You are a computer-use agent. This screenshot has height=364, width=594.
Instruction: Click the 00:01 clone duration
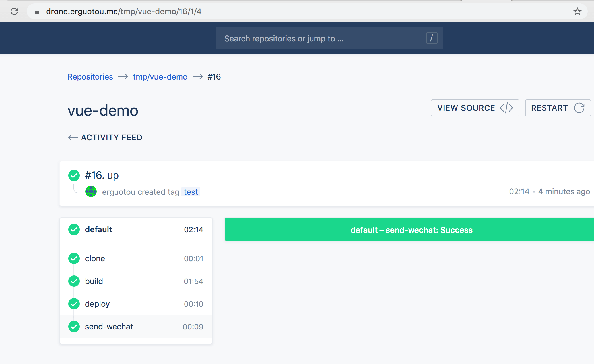click(193, 259)
